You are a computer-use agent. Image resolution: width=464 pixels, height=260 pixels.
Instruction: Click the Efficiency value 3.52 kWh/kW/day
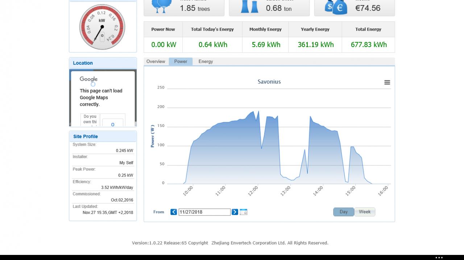tap(117, 188)
